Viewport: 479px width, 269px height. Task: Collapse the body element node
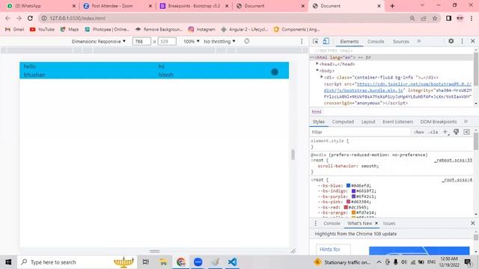click(x=317, y=70)
